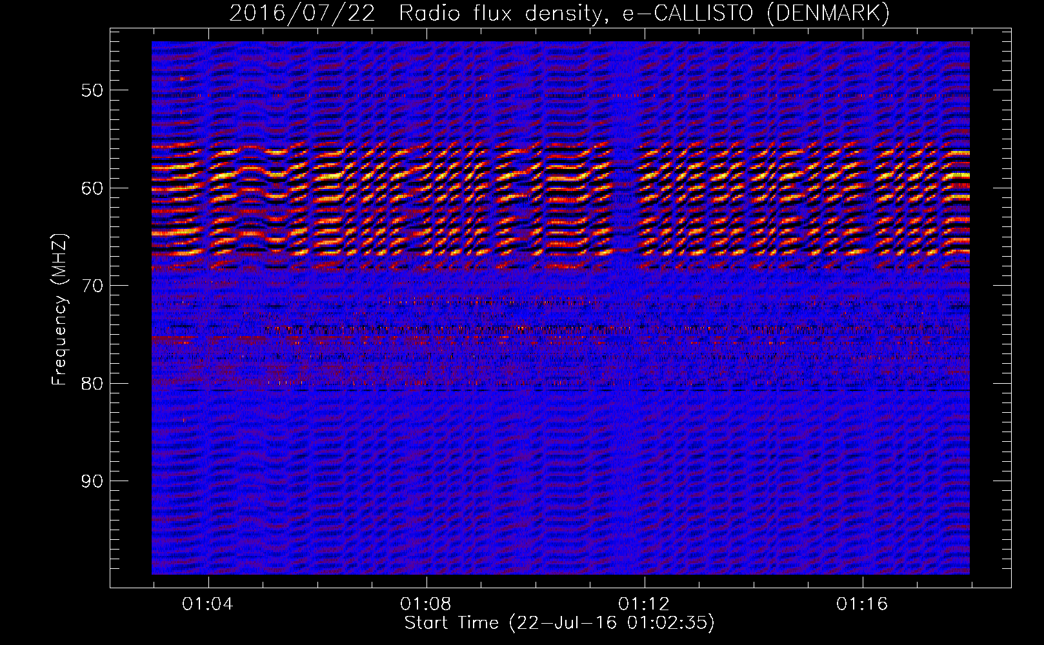Screen dimensions: 1044x645
Task: Click the plot title '2016/07/22 Radio flux density, e-CALLISTO (DENMARK)'
Action: pos(559,13)
